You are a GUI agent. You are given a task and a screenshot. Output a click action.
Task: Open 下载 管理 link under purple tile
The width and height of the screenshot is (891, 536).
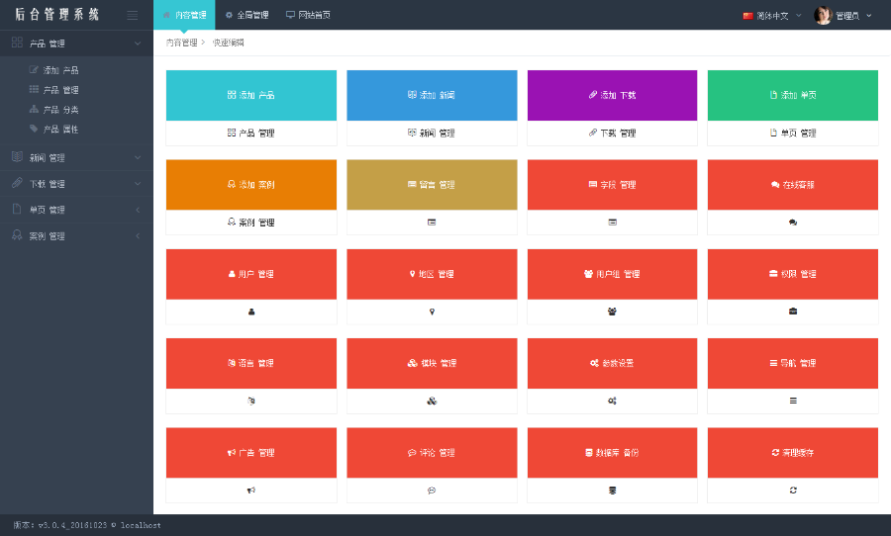point(612,133)
